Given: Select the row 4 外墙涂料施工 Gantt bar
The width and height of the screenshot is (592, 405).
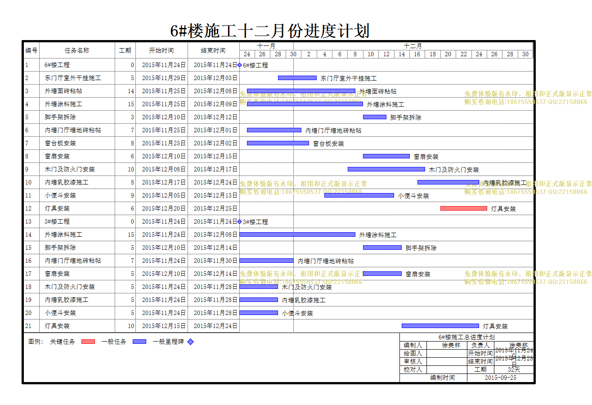Looking at the screenshot, I should click(305, 104).
